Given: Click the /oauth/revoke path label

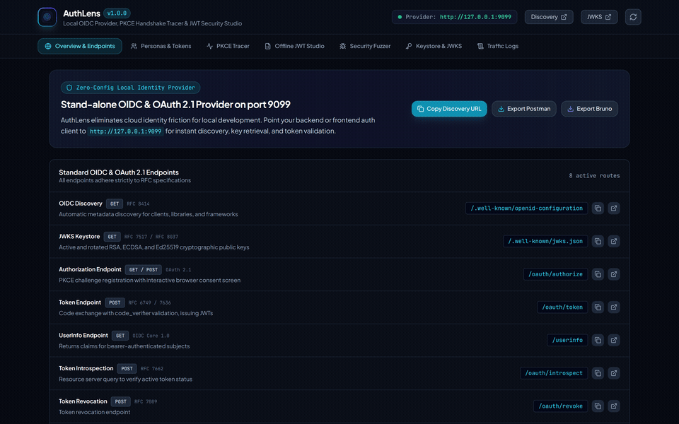Looking at the screenshot, I should coord(560,406).
